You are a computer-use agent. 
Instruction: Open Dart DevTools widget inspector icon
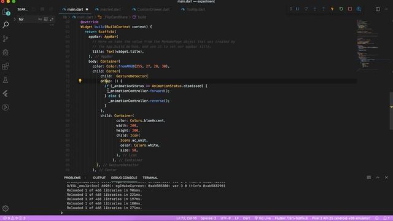click(359, 9)
